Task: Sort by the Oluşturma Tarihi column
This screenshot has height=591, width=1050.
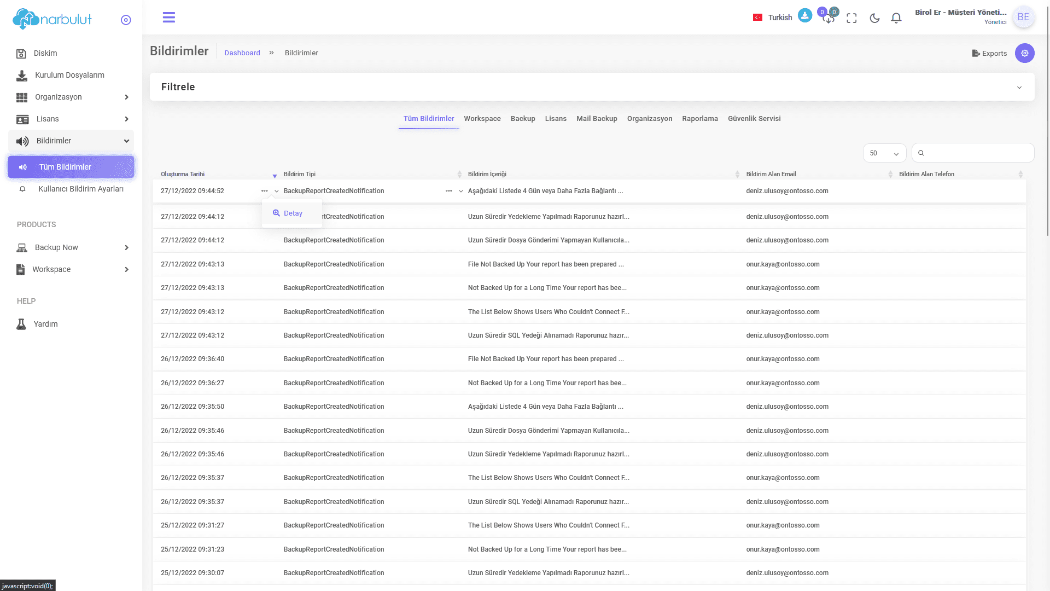Action: tap(183, 174)
